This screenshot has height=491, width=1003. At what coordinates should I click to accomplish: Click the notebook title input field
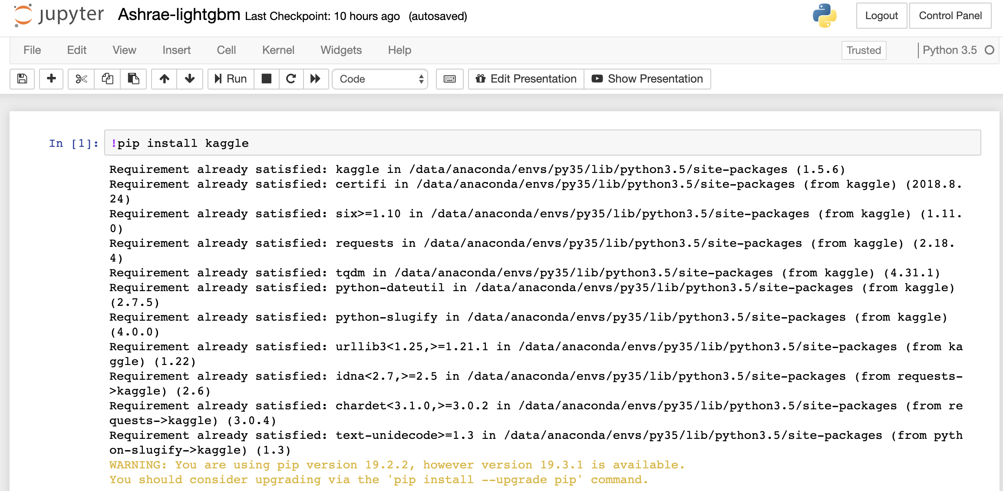click(x=180, y=15)
